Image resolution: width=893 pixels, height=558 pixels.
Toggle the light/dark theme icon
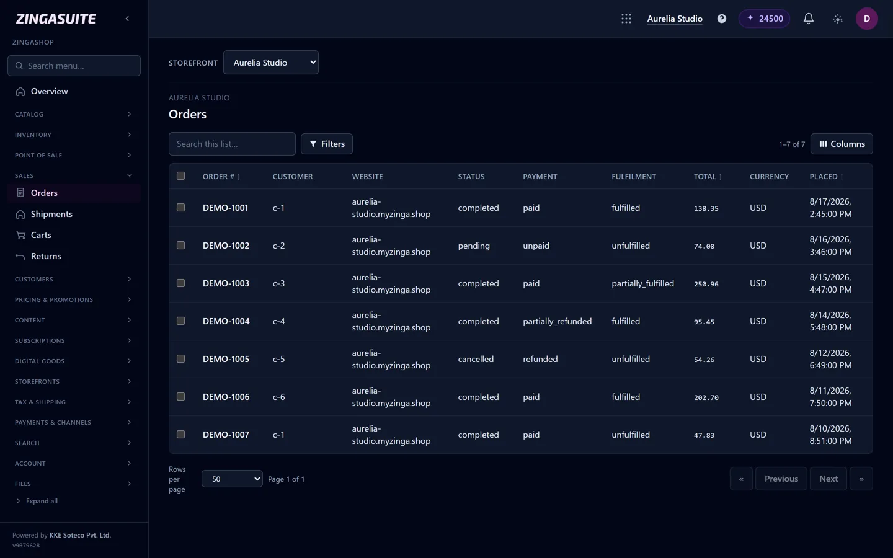pos(838,19)
